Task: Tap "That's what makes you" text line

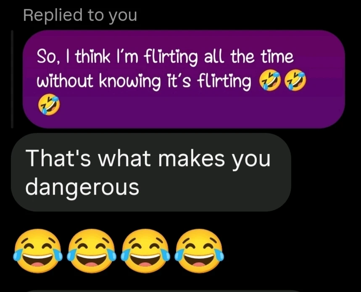Action: point(148,159)
